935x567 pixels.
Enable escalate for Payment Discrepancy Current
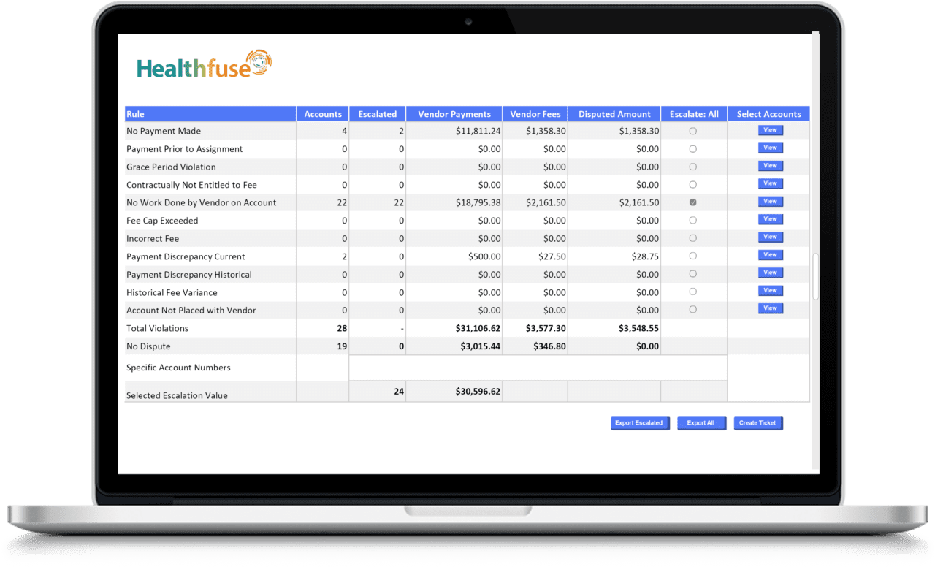click(x=693, y=256)
